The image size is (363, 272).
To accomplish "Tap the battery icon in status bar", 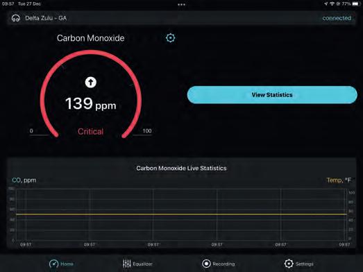I will [x=356, y=3].
